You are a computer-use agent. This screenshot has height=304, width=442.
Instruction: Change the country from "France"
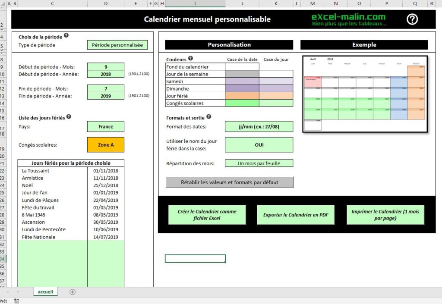click(x=106, y=126)
